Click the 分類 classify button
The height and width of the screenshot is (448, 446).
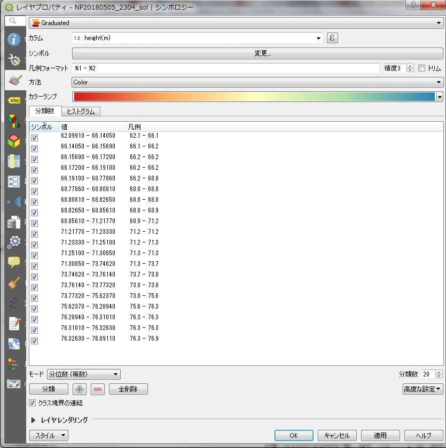(x=49, y=389)
